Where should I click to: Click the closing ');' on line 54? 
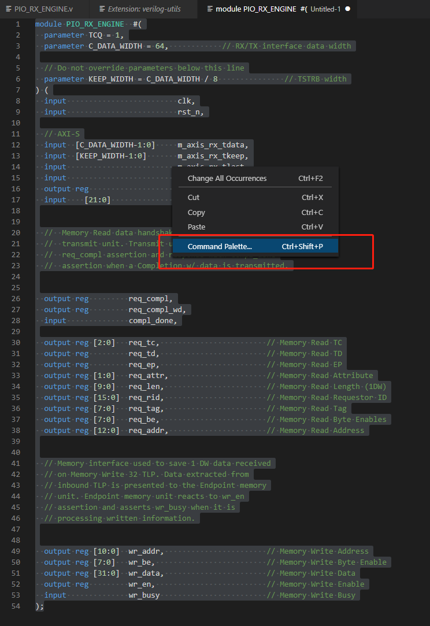[x=39, y=606]
